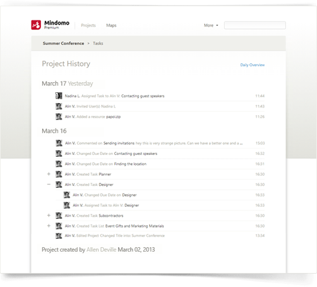Click the 15:03 timestamp

click(x=260, y=143)
